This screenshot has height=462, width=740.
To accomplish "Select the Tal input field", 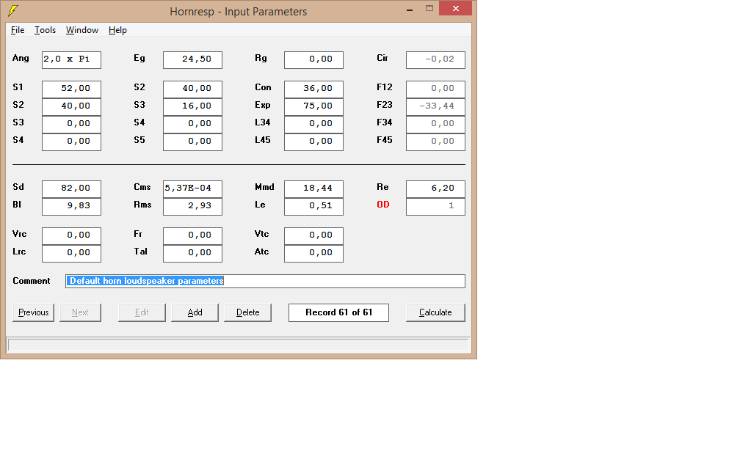I will (192, 253).
